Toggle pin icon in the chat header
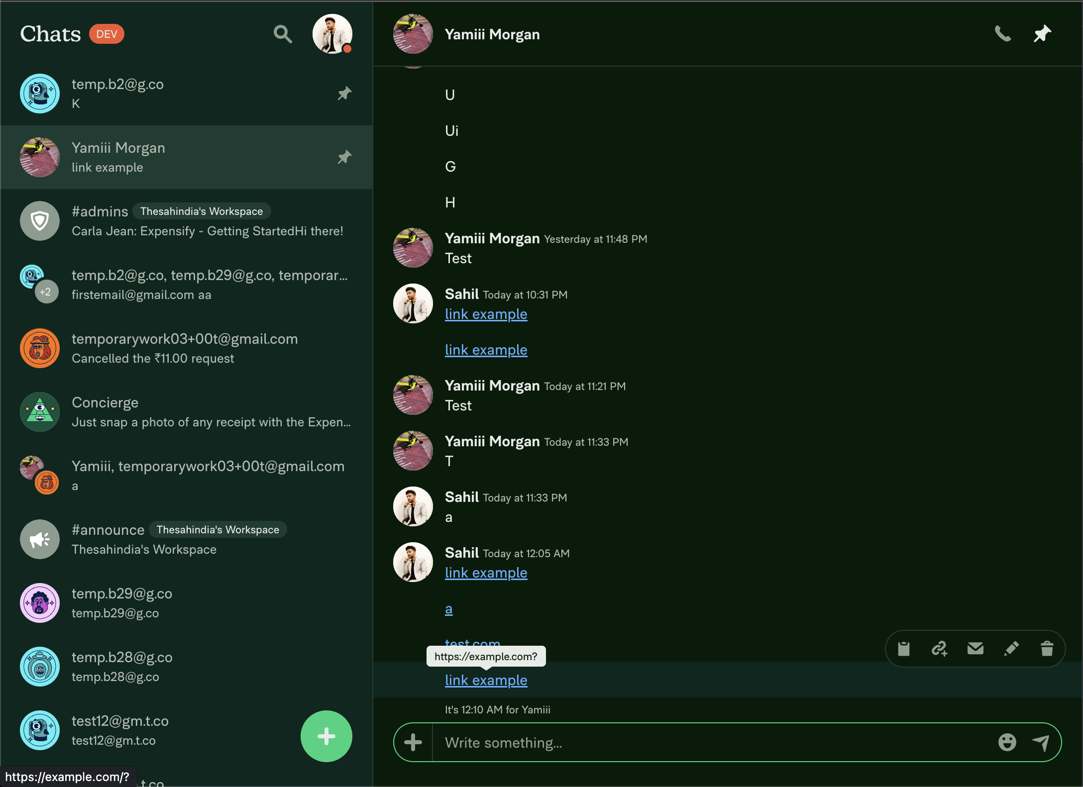This screenshot has width=1083, height=787. coord(1042,34)
